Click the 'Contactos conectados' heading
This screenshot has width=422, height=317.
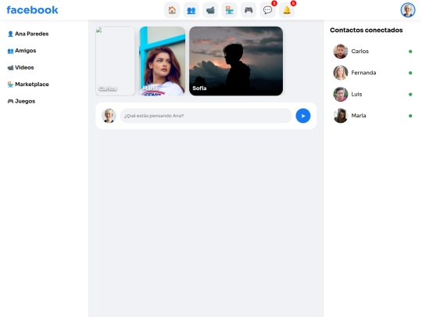click(x=367, y=31)
